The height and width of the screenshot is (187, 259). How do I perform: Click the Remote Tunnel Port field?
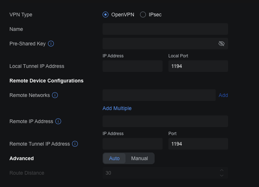pyautogui.click(x=198, y=144)
